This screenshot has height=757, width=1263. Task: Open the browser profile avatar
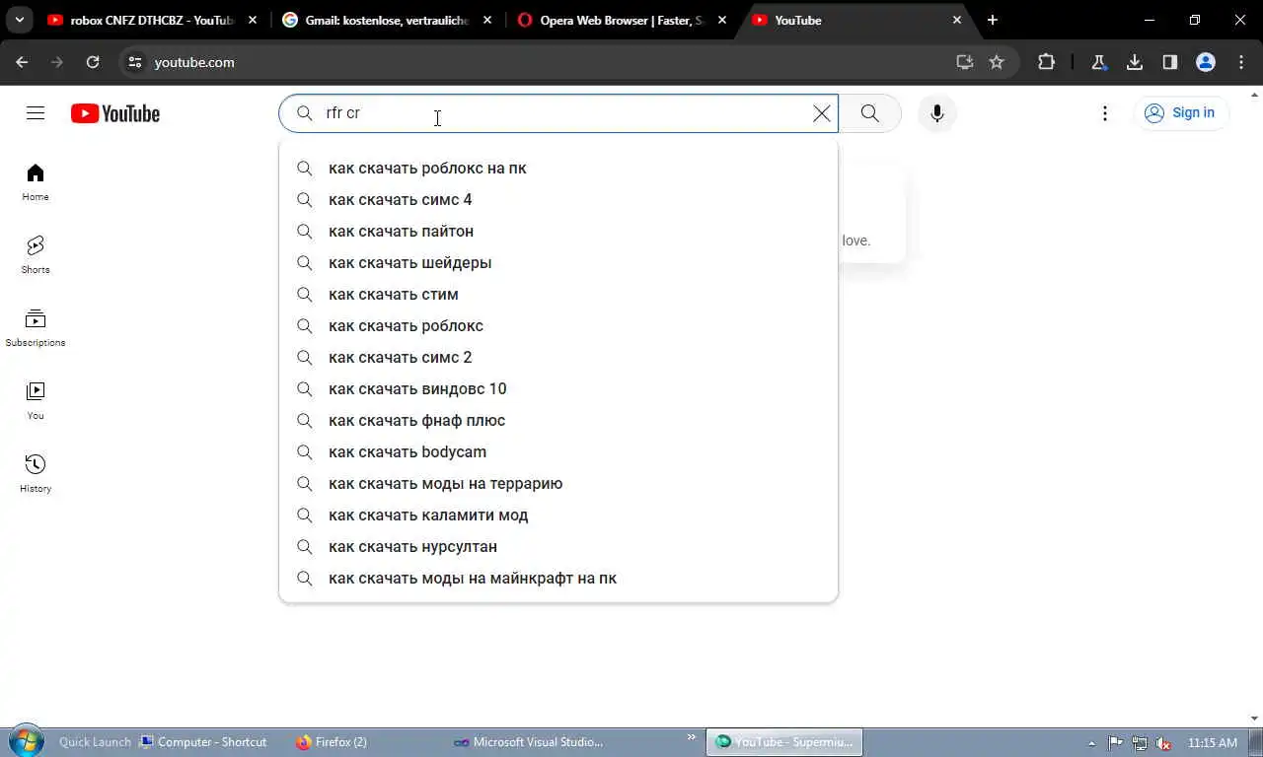click(x=1206, y=62)
